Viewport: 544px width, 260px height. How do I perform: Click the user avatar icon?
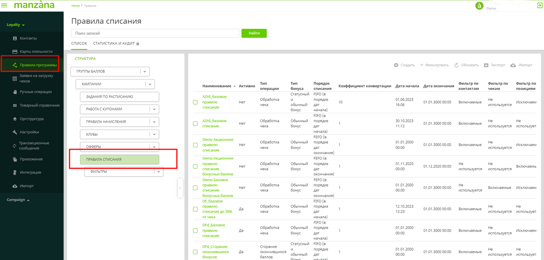479,6
